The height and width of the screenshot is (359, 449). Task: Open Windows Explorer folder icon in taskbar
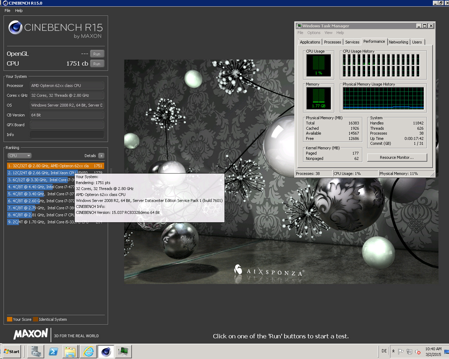pyautogui.click(x=71, y=351)
